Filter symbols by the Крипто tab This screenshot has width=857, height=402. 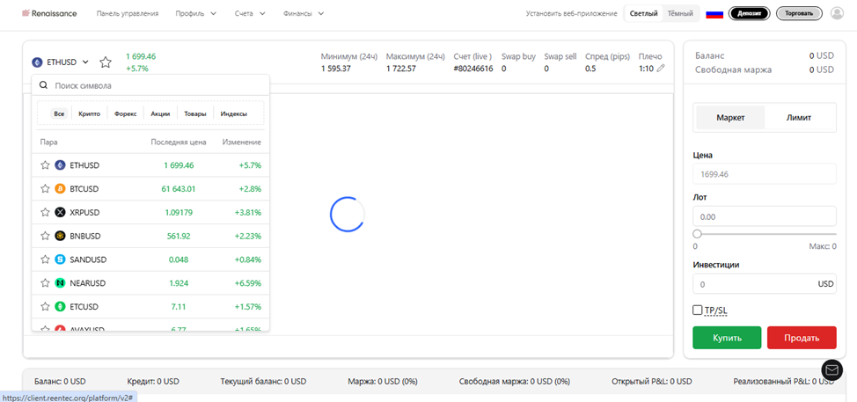click(x=89, y=114)
